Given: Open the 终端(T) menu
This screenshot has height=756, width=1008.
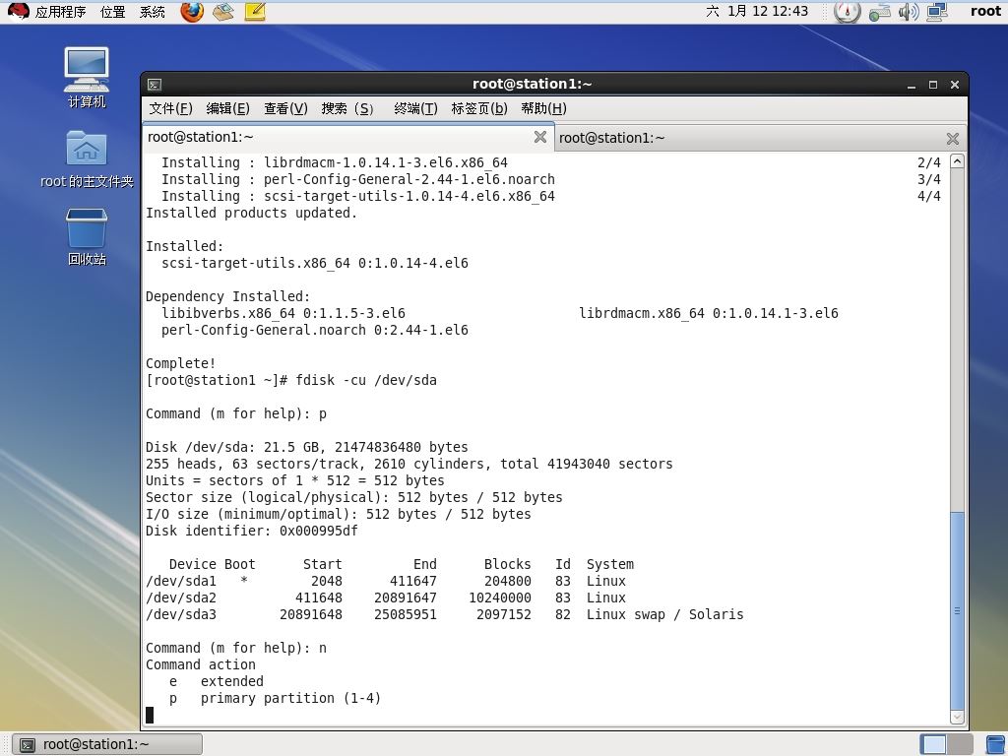Looking at the screenshot, I should [415, 108].
